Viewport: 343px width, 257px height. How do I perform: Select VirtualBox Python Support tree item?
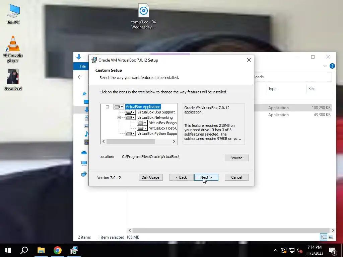coord(157,134)
